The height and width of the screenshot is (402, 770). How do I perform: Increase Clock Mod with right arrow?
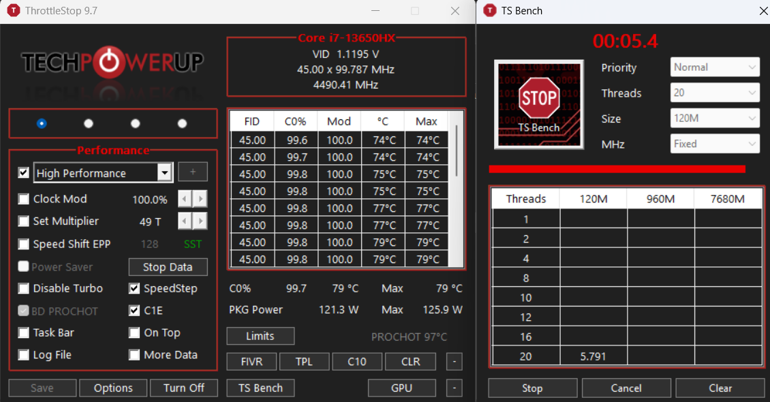[200, 199]
